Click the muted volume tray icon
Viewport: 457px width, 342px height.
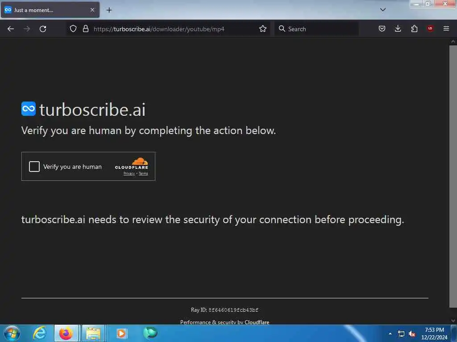pyautogui.click(x=412, y=334)
